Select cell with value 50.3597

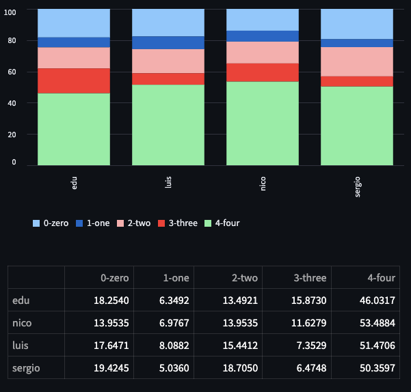pos(366,367)
